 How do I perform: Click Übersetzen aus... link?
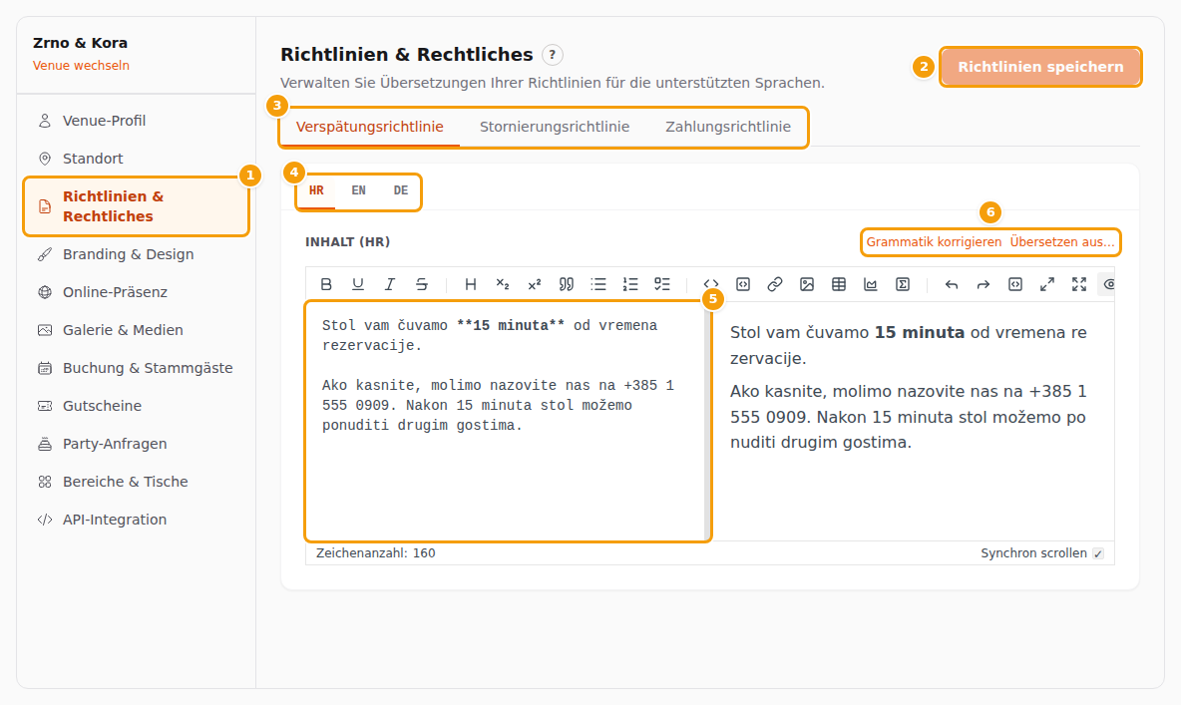(1062, 241)
